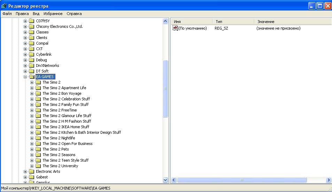332x192 pixels.
Task: Click the Registry Editor icon in the title bar
Action: [x=3, y=6]
